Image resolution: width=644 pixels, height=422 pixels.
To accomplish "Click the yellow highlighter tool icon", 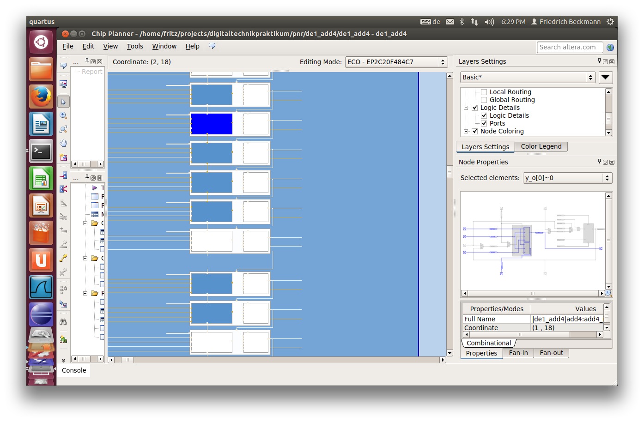I will 63,258.
